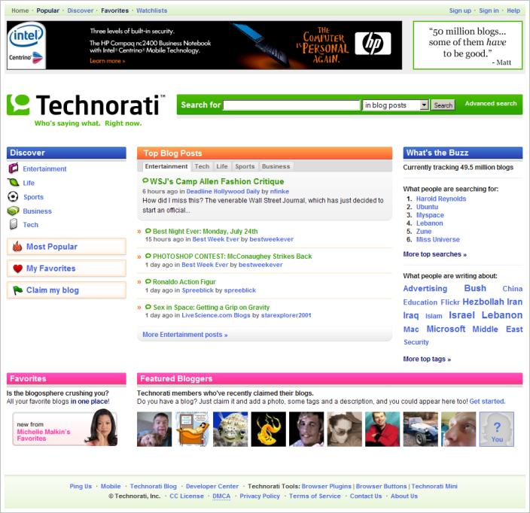Click the flame icon beside Most Popular
Image resolution: width=530 pixels, height=513 pixels.
point(17,247)
